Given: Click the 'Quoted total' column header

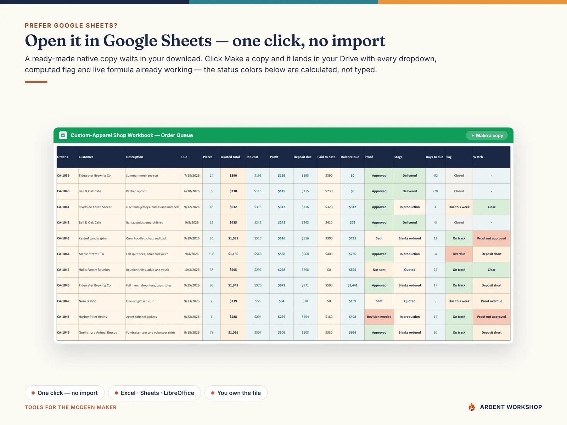Looking at the screenshot, I should [233, 157].
